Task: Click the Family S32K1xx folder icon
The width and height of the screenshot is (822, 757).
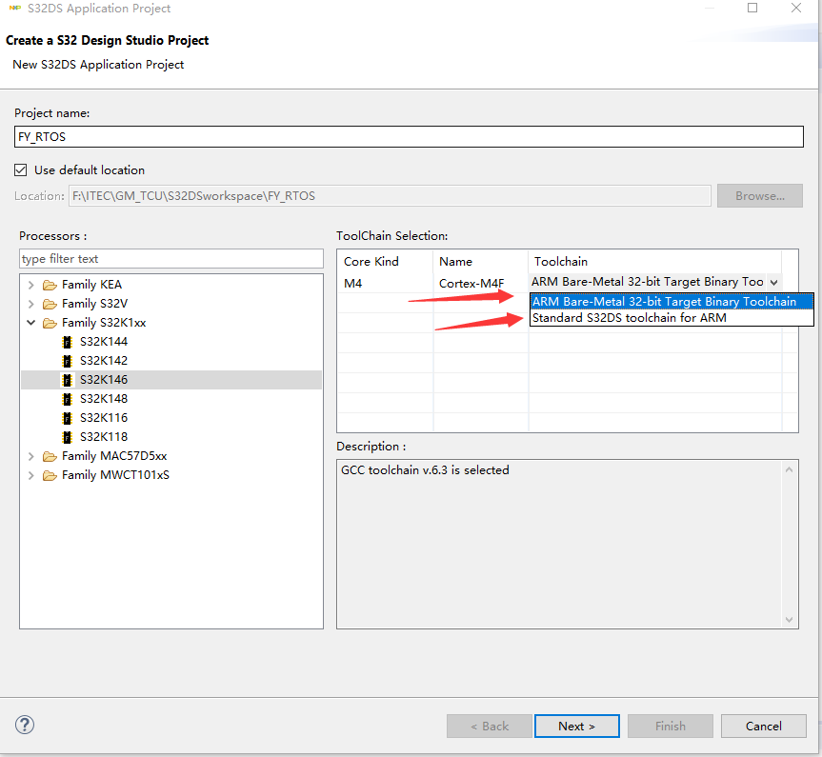Action: coord(50,323)
